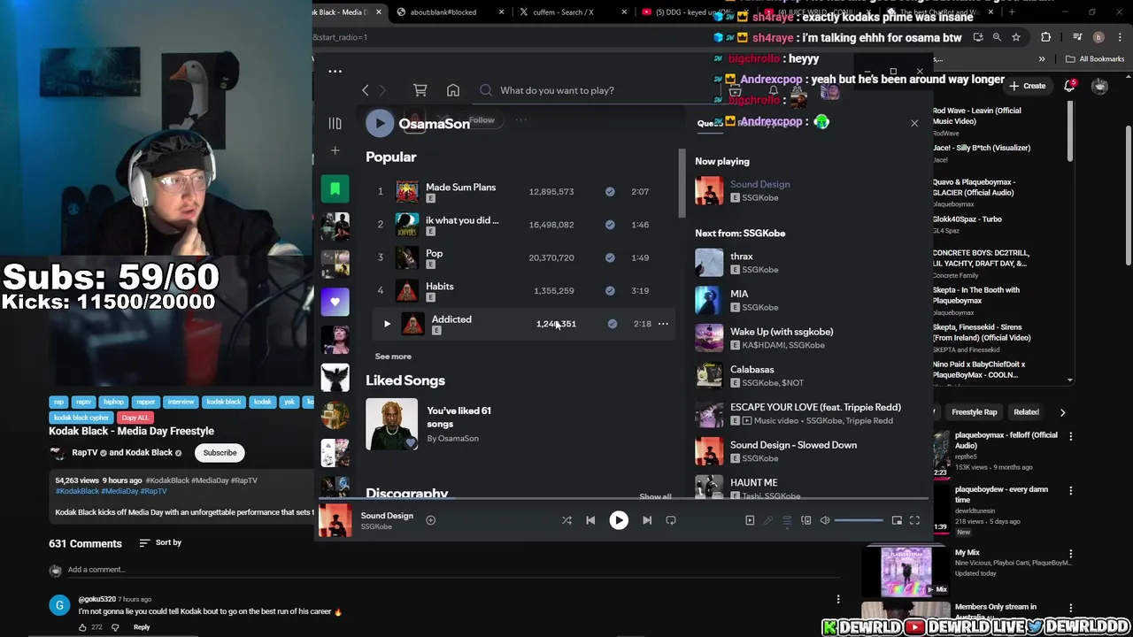
Task: Open the green bookmark playlist in sidebar
Action: [x=335, y=188]
